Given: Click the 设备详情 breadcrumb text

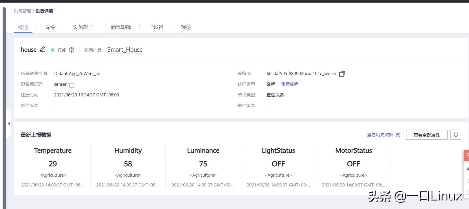Looking at the screenshot, I should [x=44, y=11].
